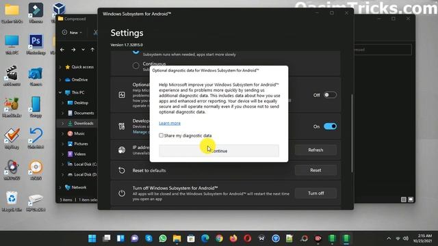Launch Microsoft Edge from the taskbar

click(x=205, y=238)
